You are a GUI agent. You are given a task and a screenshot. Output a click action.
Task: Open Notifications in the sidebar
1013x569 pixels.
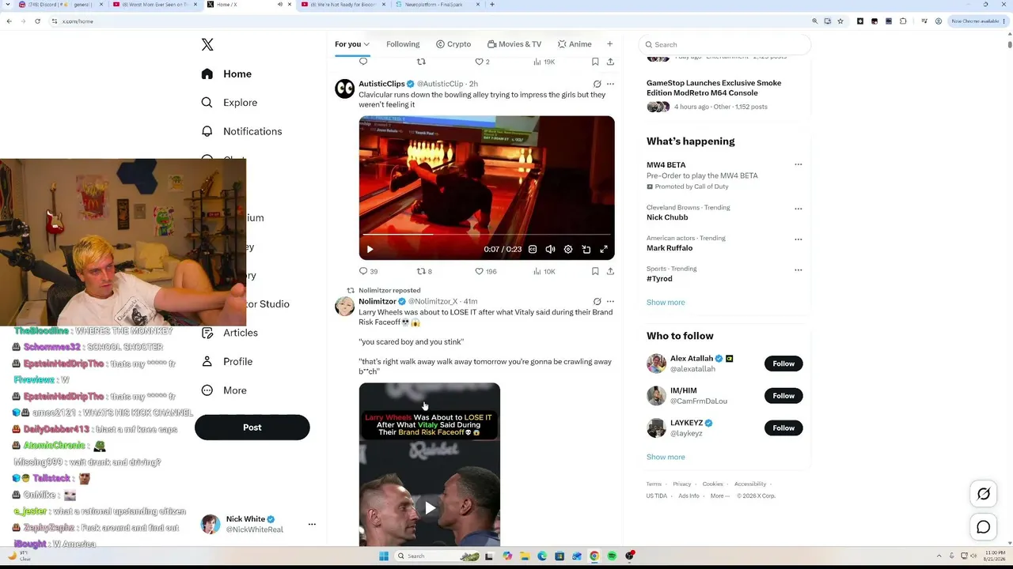(x=241, y=131)
